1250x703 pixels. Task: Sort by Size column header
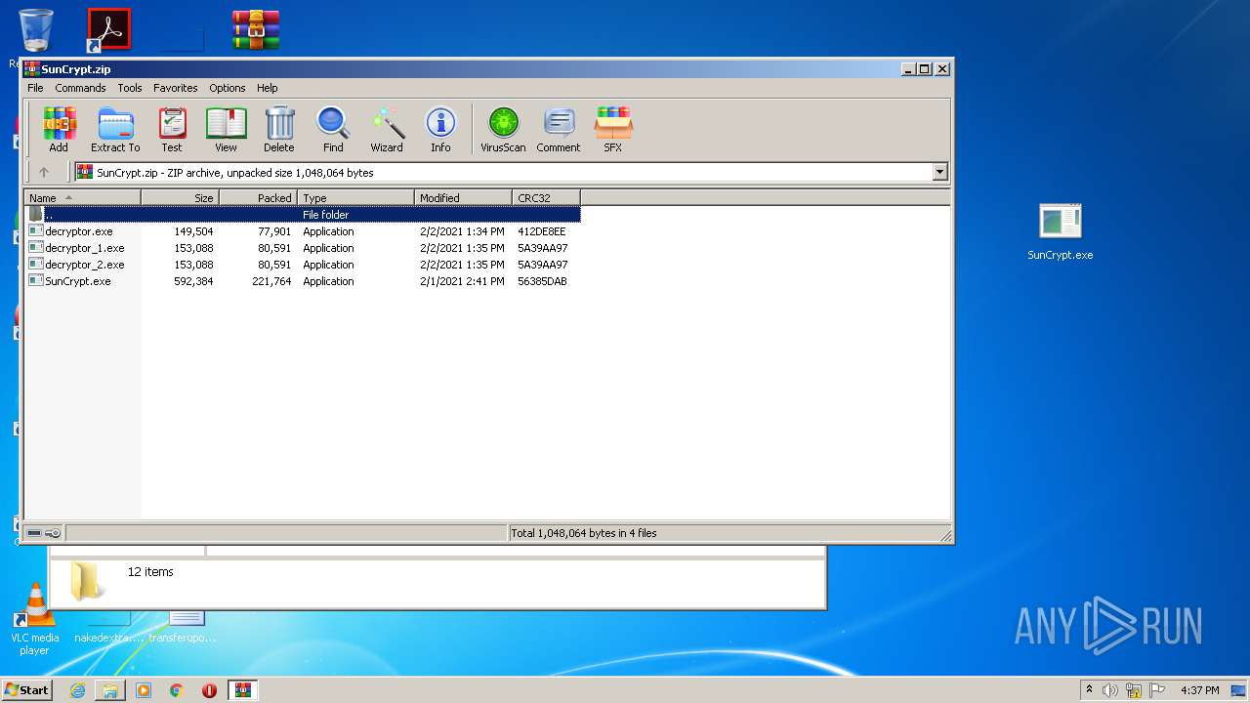[181, 197]
